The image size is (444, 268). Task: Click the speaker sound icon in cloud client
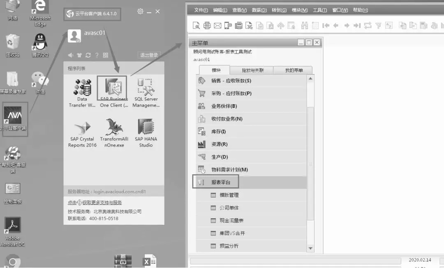click(71, 55)
